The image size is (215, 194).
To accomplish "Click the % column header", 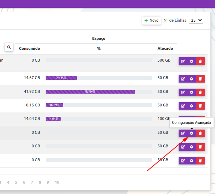I will point(99,48).
